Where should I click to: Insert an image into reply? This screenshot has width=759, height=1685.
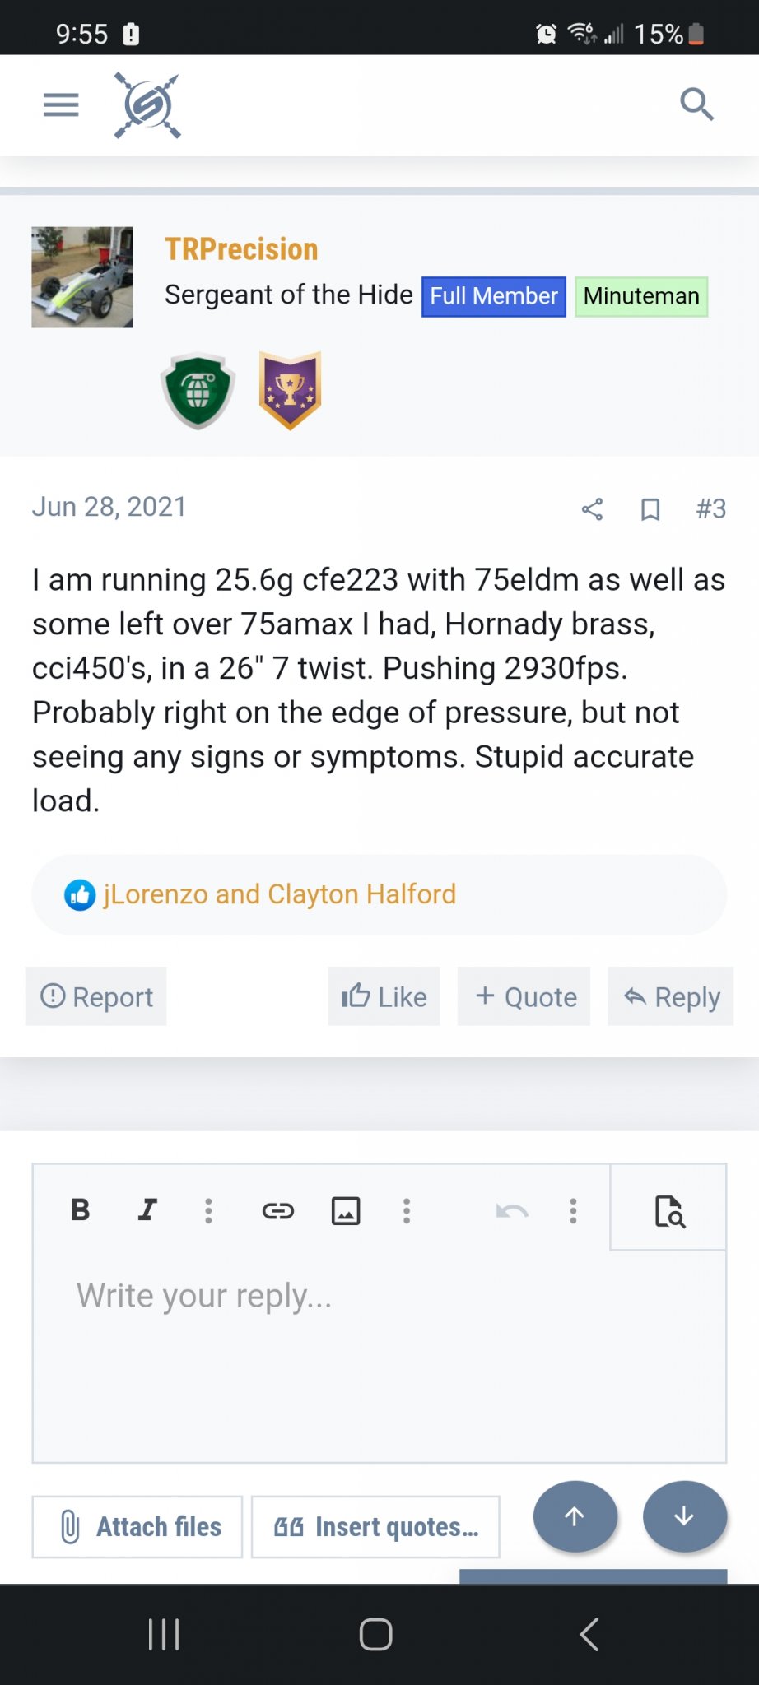[346, 1210]
